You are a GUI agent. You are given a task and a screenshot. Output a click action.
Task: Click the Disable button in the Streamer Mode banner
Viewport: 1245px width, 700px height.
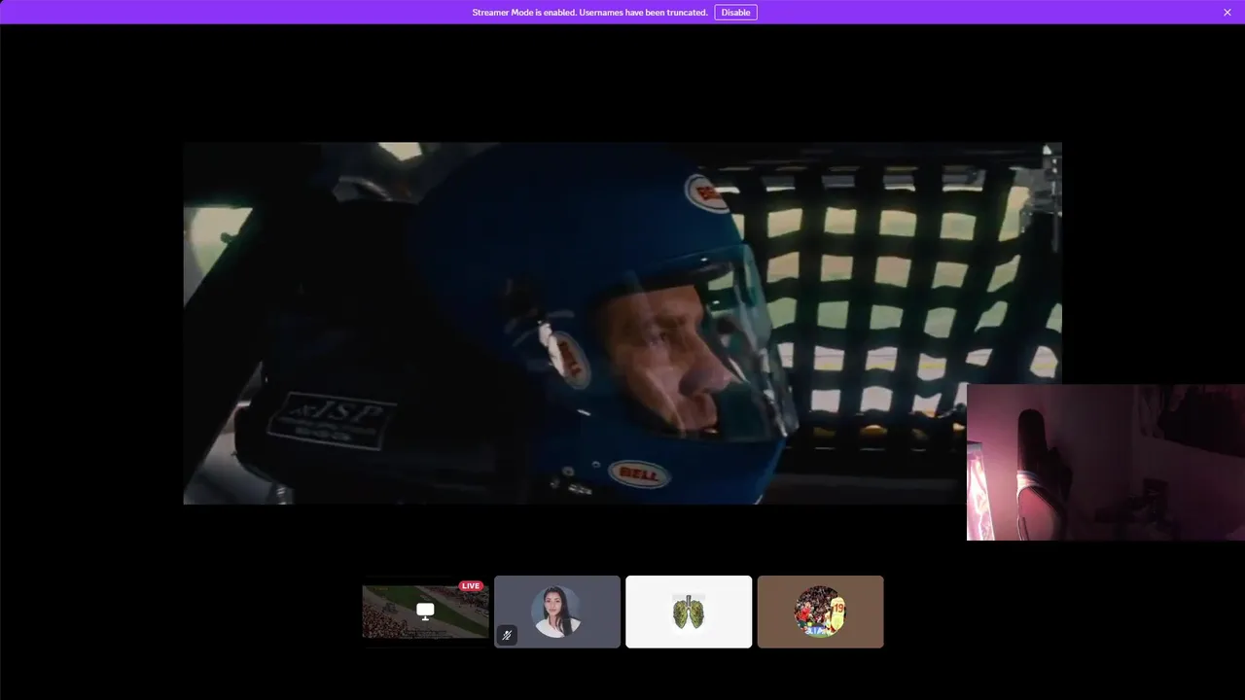pos(735,13)
